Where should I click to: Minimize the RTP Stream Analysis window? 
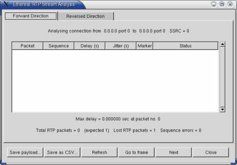214,4
